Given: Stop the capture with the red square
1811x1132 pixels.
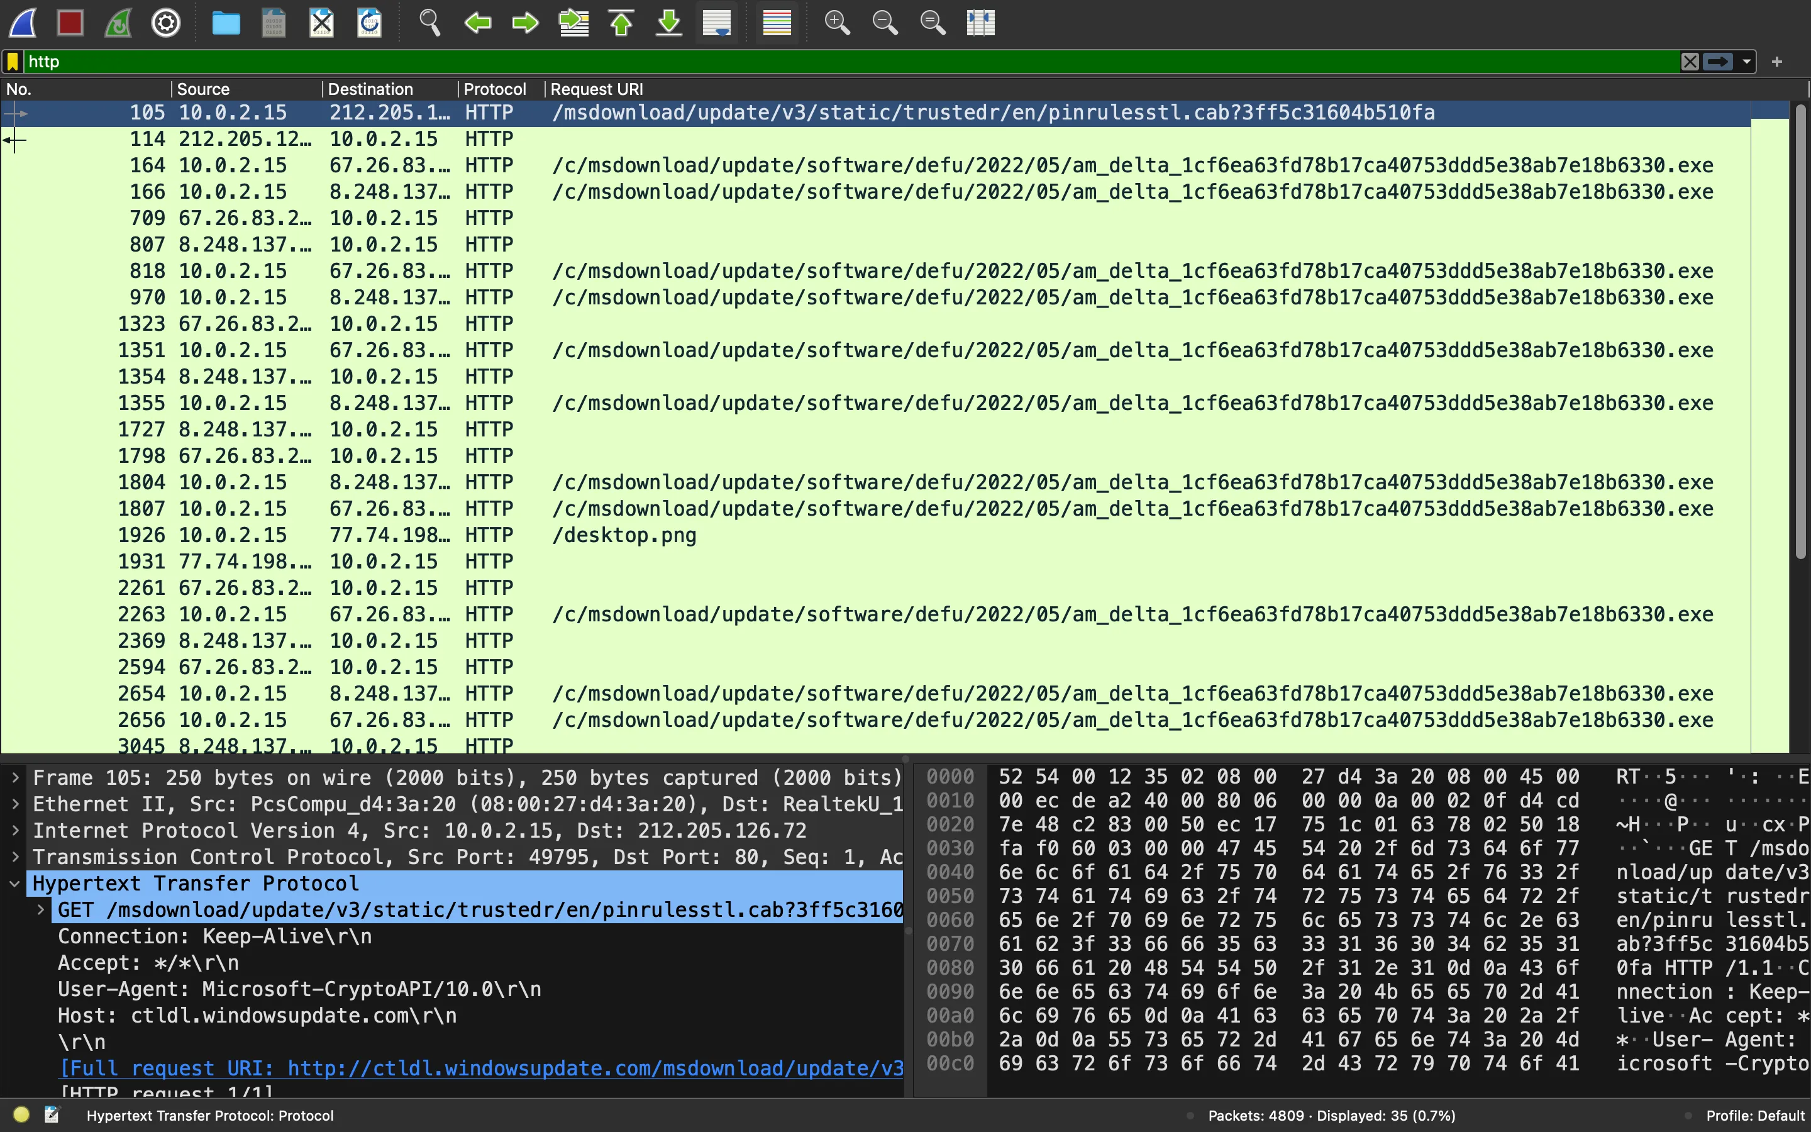Looking at the screenshot, I should coord(70,23).
